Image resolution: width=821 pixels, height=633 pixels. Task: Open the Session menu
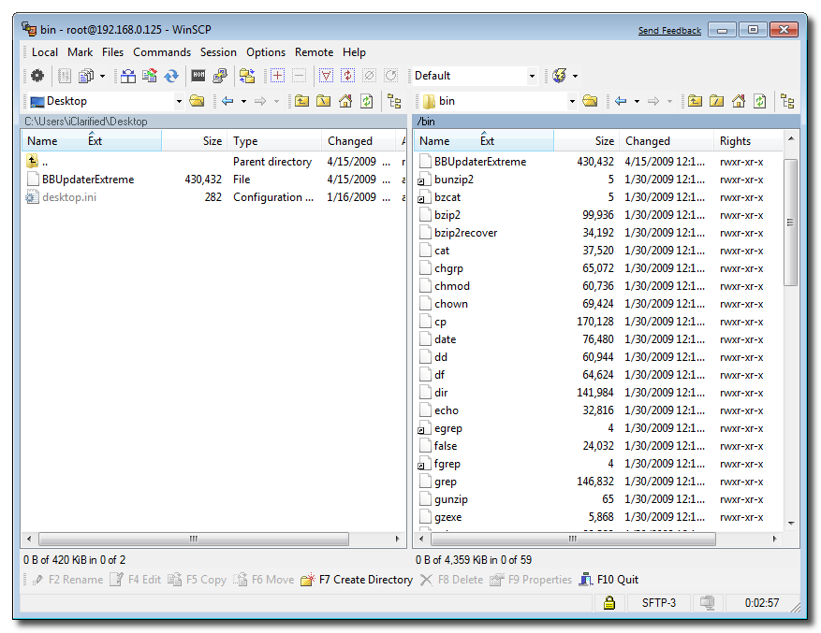[x=218, y=52]
